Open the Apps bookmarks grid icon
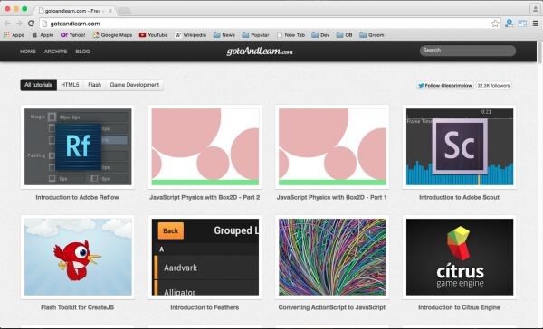The image size is (543, 329). point(6,34)
